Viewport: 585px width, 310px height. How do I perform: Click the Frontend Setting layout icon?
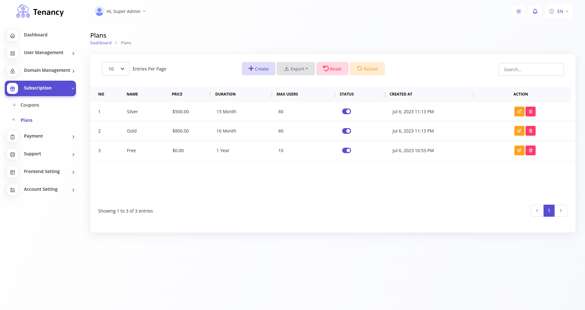click(x=13, y=172)
